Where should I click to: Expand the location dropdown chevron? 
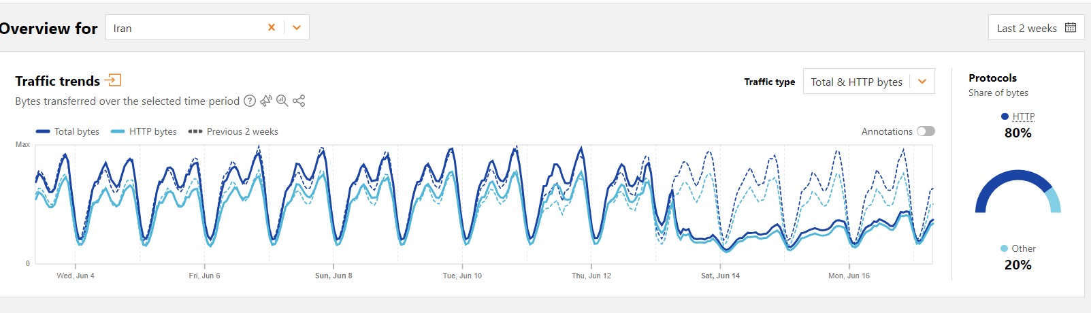297,27
